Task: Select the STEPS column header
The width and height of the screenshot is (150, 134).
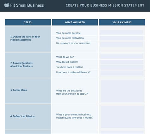Action: (x=28, y=22)
